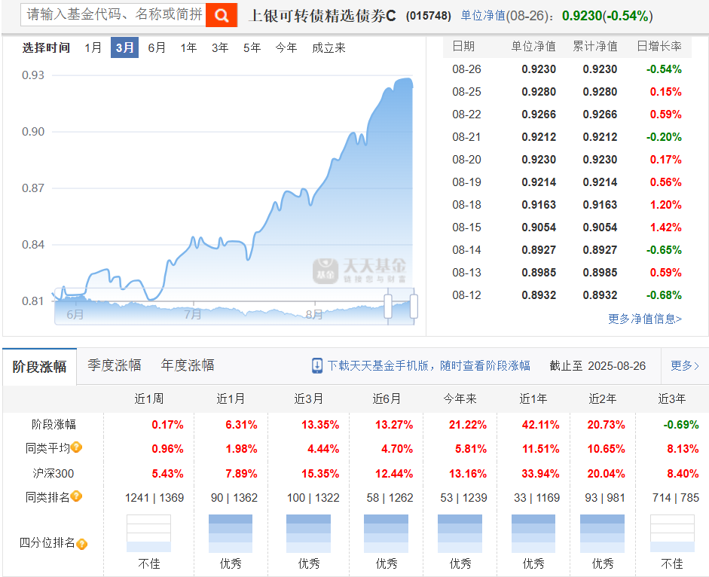This screenshot has width=709, height=577.
Task: Select the 6月 time range
Action: (x=157, y=47)
